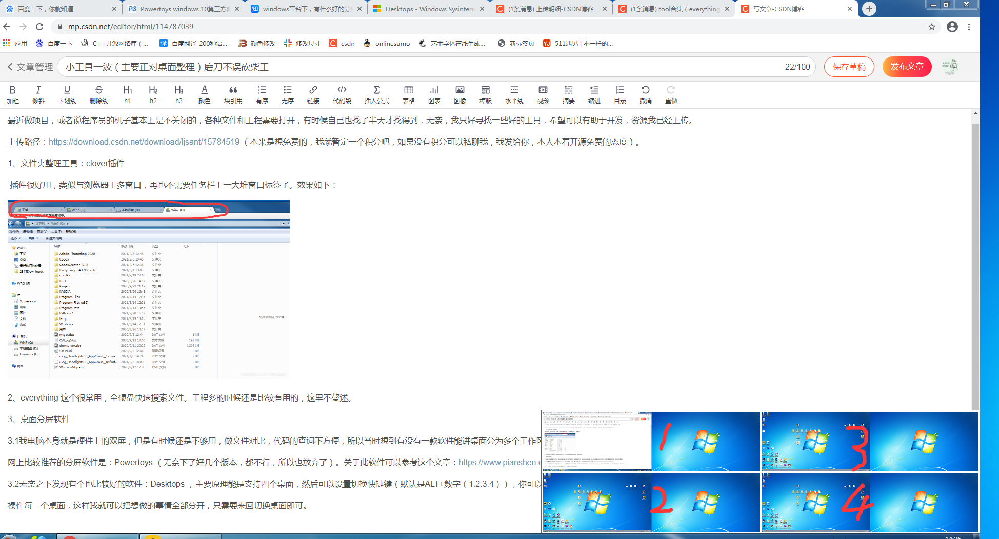
Task: Insert ordered list (有序)
Action: pos(262,95)
